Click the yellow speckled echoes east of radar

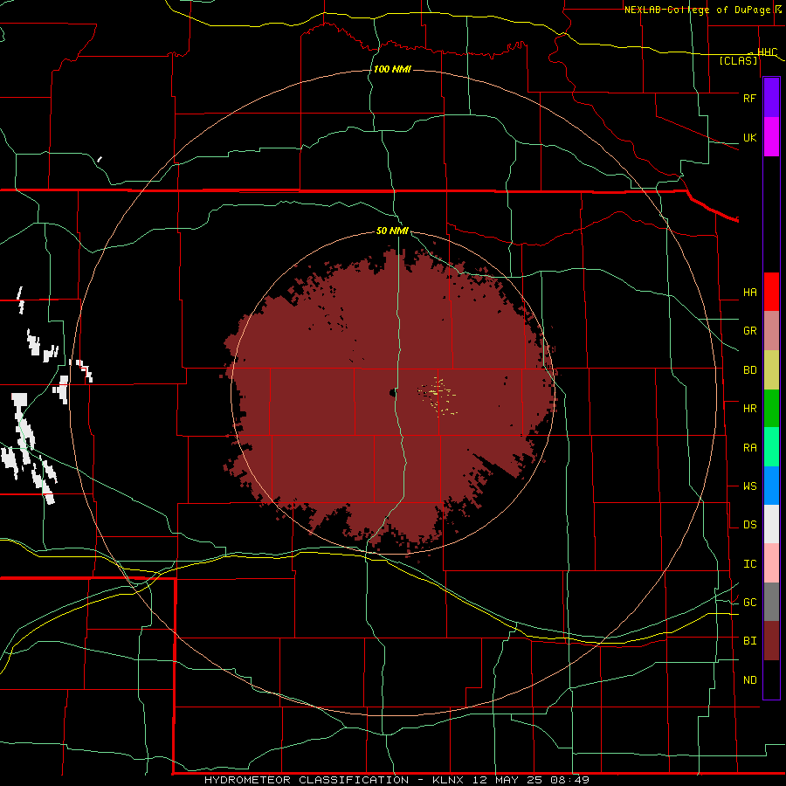pyautogui.click(x=438, y=396)
